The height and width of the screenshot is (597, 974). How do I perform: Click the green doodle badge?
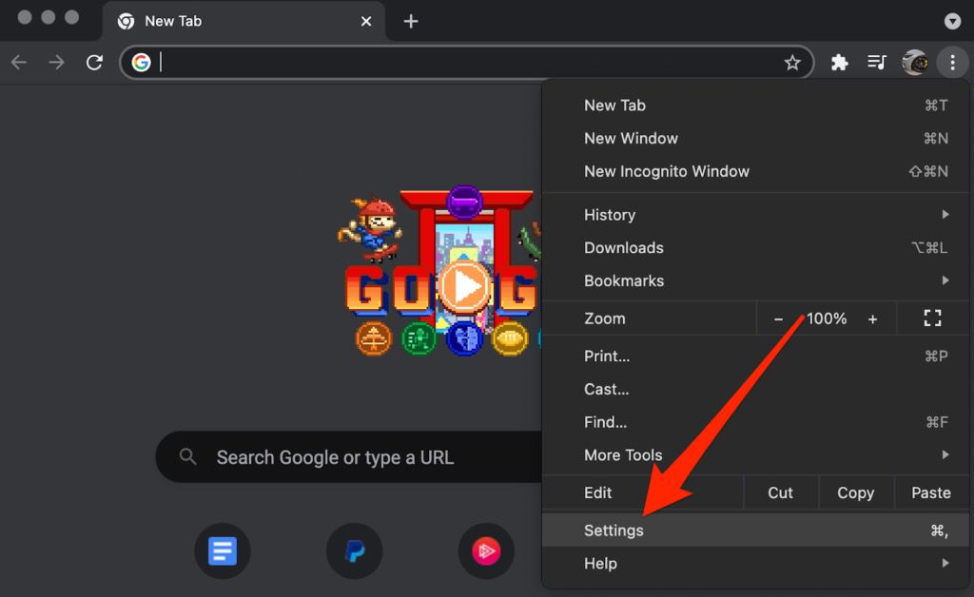point(419,338)
